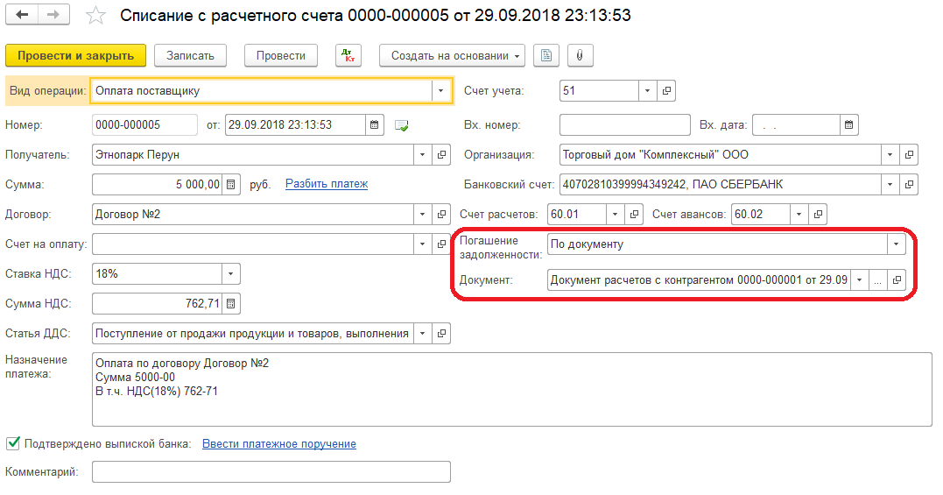The image size is (943, 495).
Task: Focus the Сумма НДС 762,71 field
Action: 158,304
